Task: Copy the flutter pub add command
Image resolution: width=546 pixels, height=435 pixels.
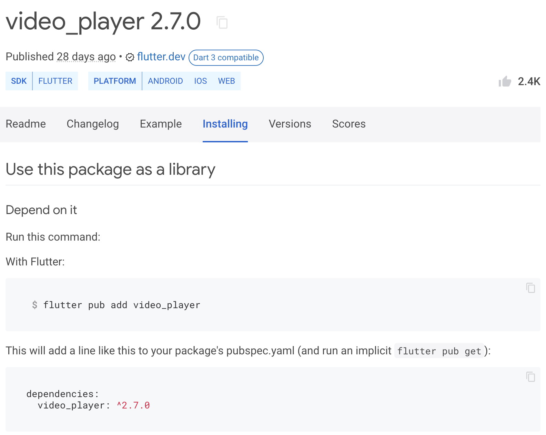Action: (530, 288)
